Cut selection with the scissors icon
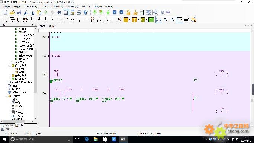Viewport: 254px width, 143px height. 25,12
